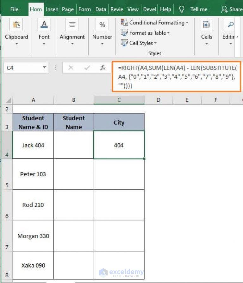The image size is (243, 283).
Task: Expand the Alignment group arrow
Action: point(72,44)
